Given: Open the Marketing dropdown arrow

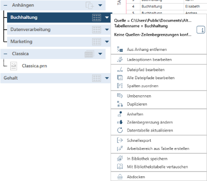Looking at the screenshot, I should point(107,42).
